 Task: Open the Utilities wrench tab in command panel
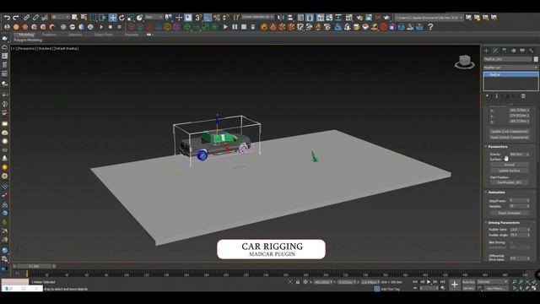point(532,51)
